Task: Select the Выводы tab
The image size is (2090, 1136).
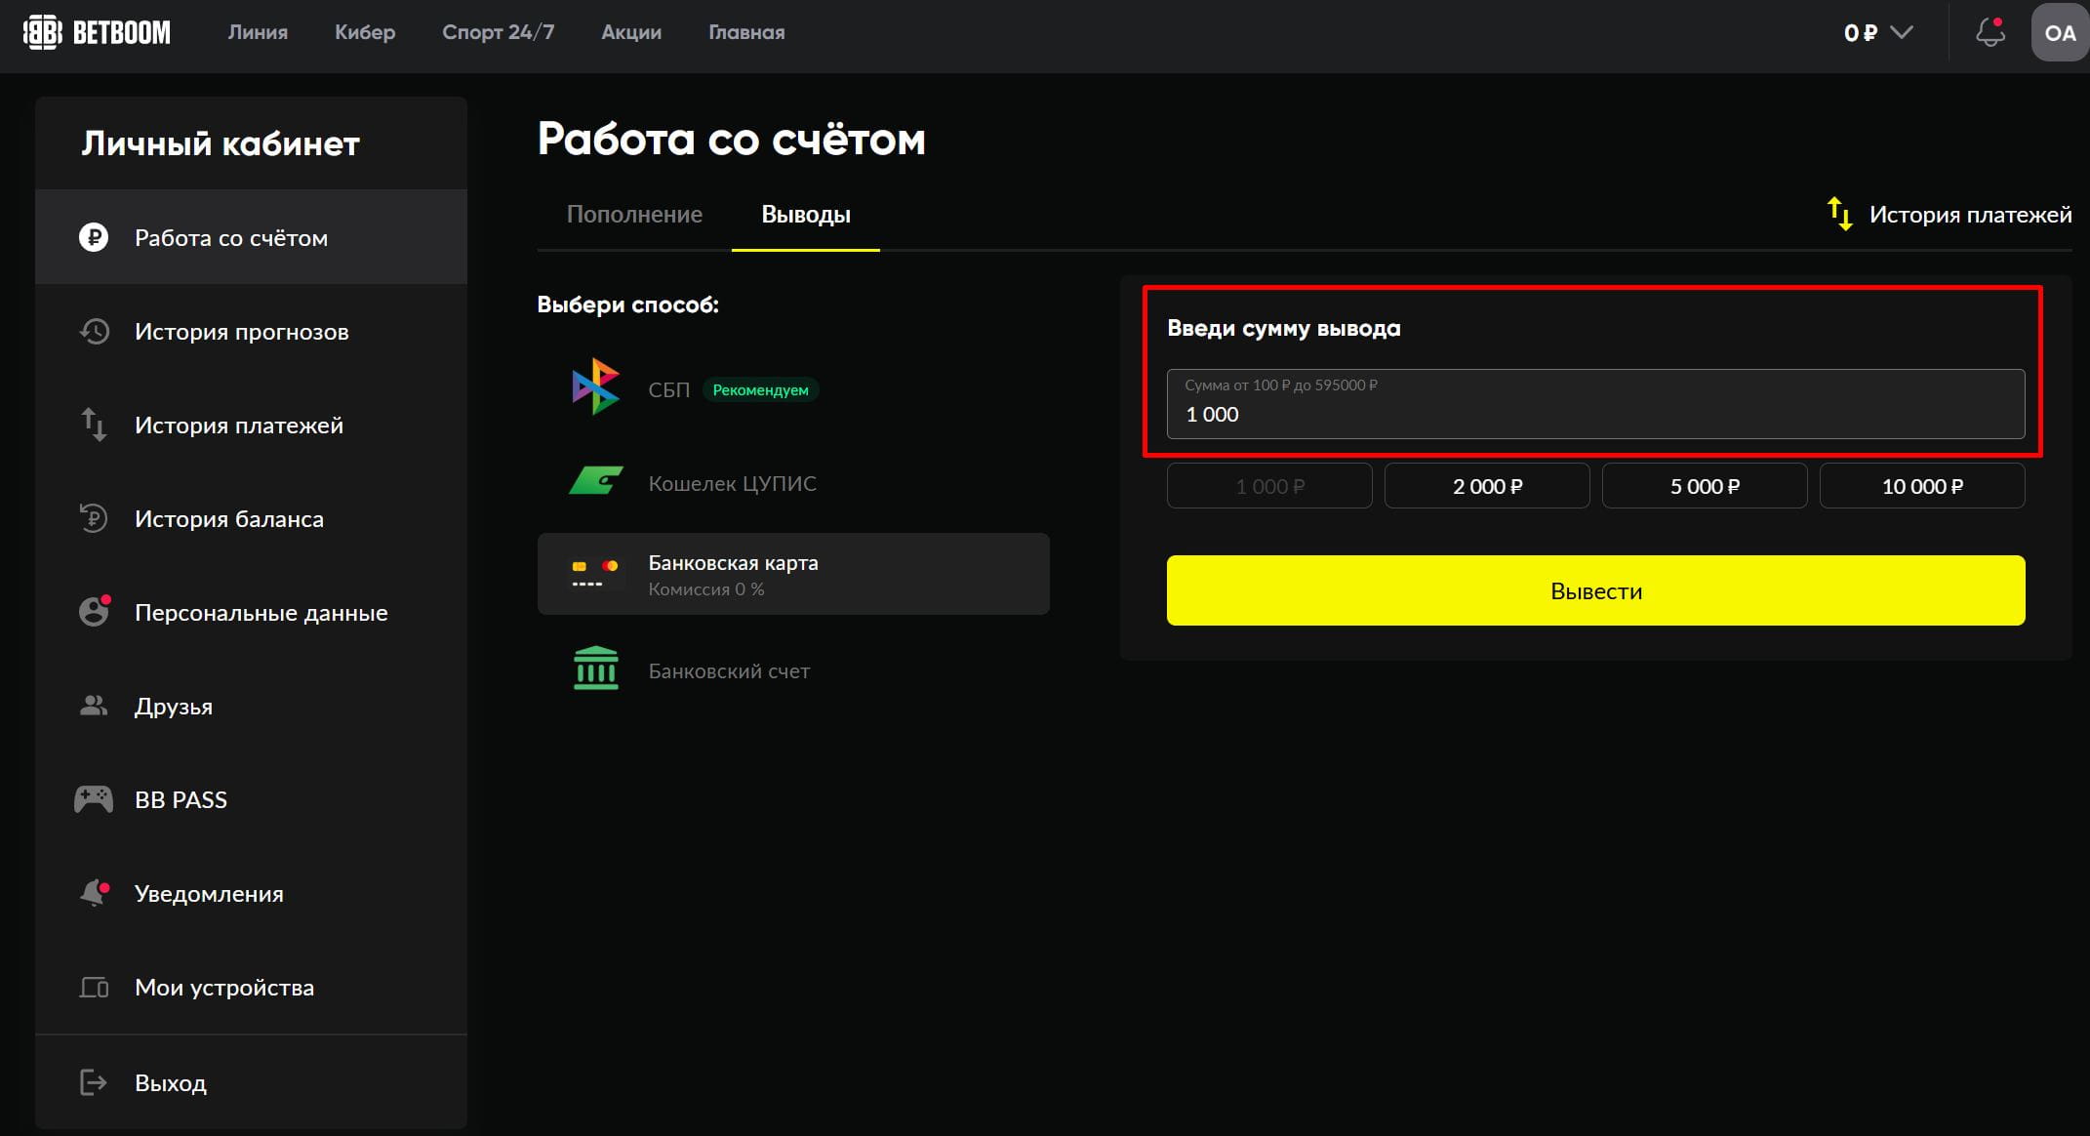Action: tap(806, 215)
